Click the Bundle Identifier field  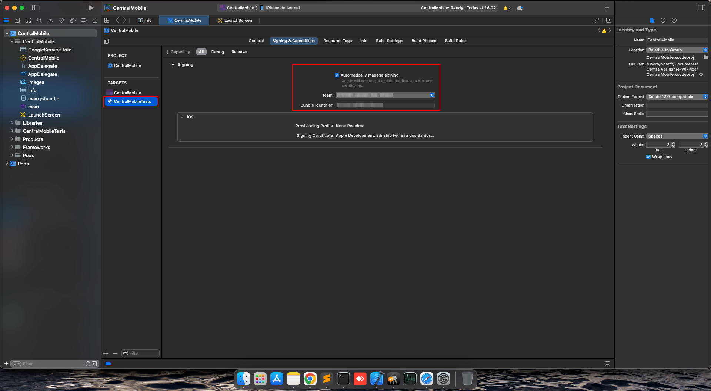(385, 105)
